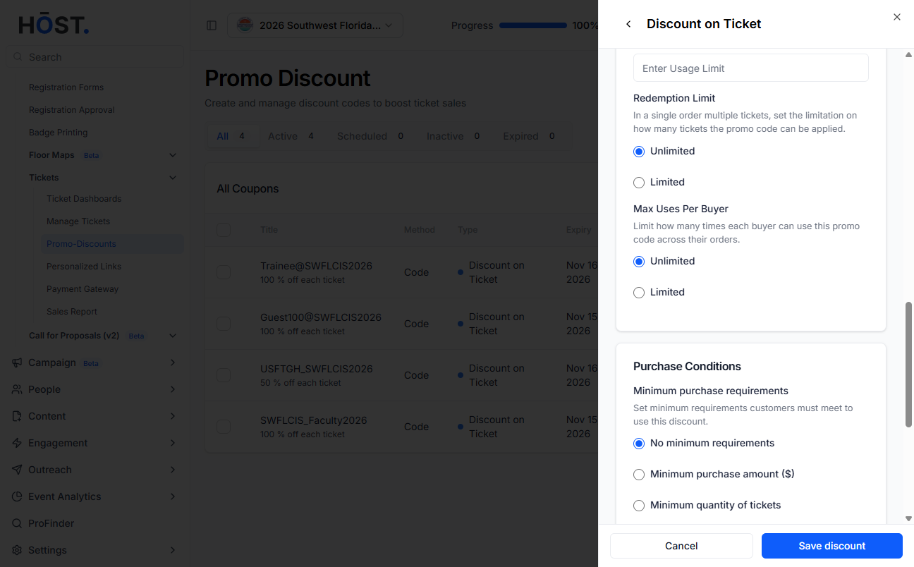Click the People icon in sidebar
Screen dimensions: 914x567
click(x=18, y=389)
